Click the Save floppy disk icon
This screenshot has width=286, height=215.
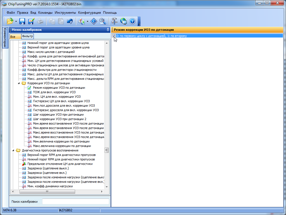click(22, 21)
